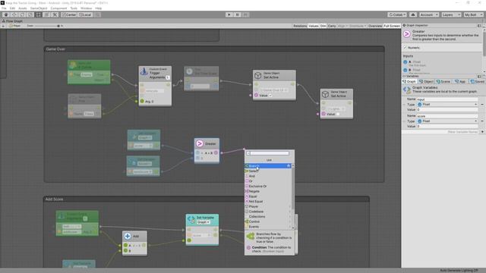Viewport: 486px width, 273px height.
Task: Open the Account dropdown
Action: coord(428,14)
